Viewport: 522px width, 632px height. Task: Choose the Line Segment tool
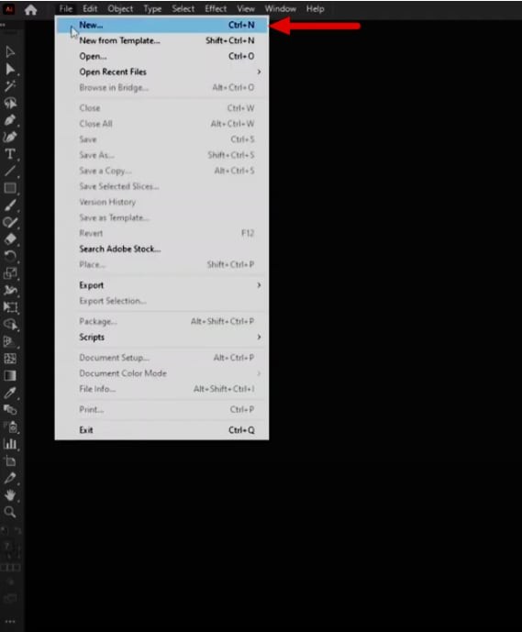[10, 171]
